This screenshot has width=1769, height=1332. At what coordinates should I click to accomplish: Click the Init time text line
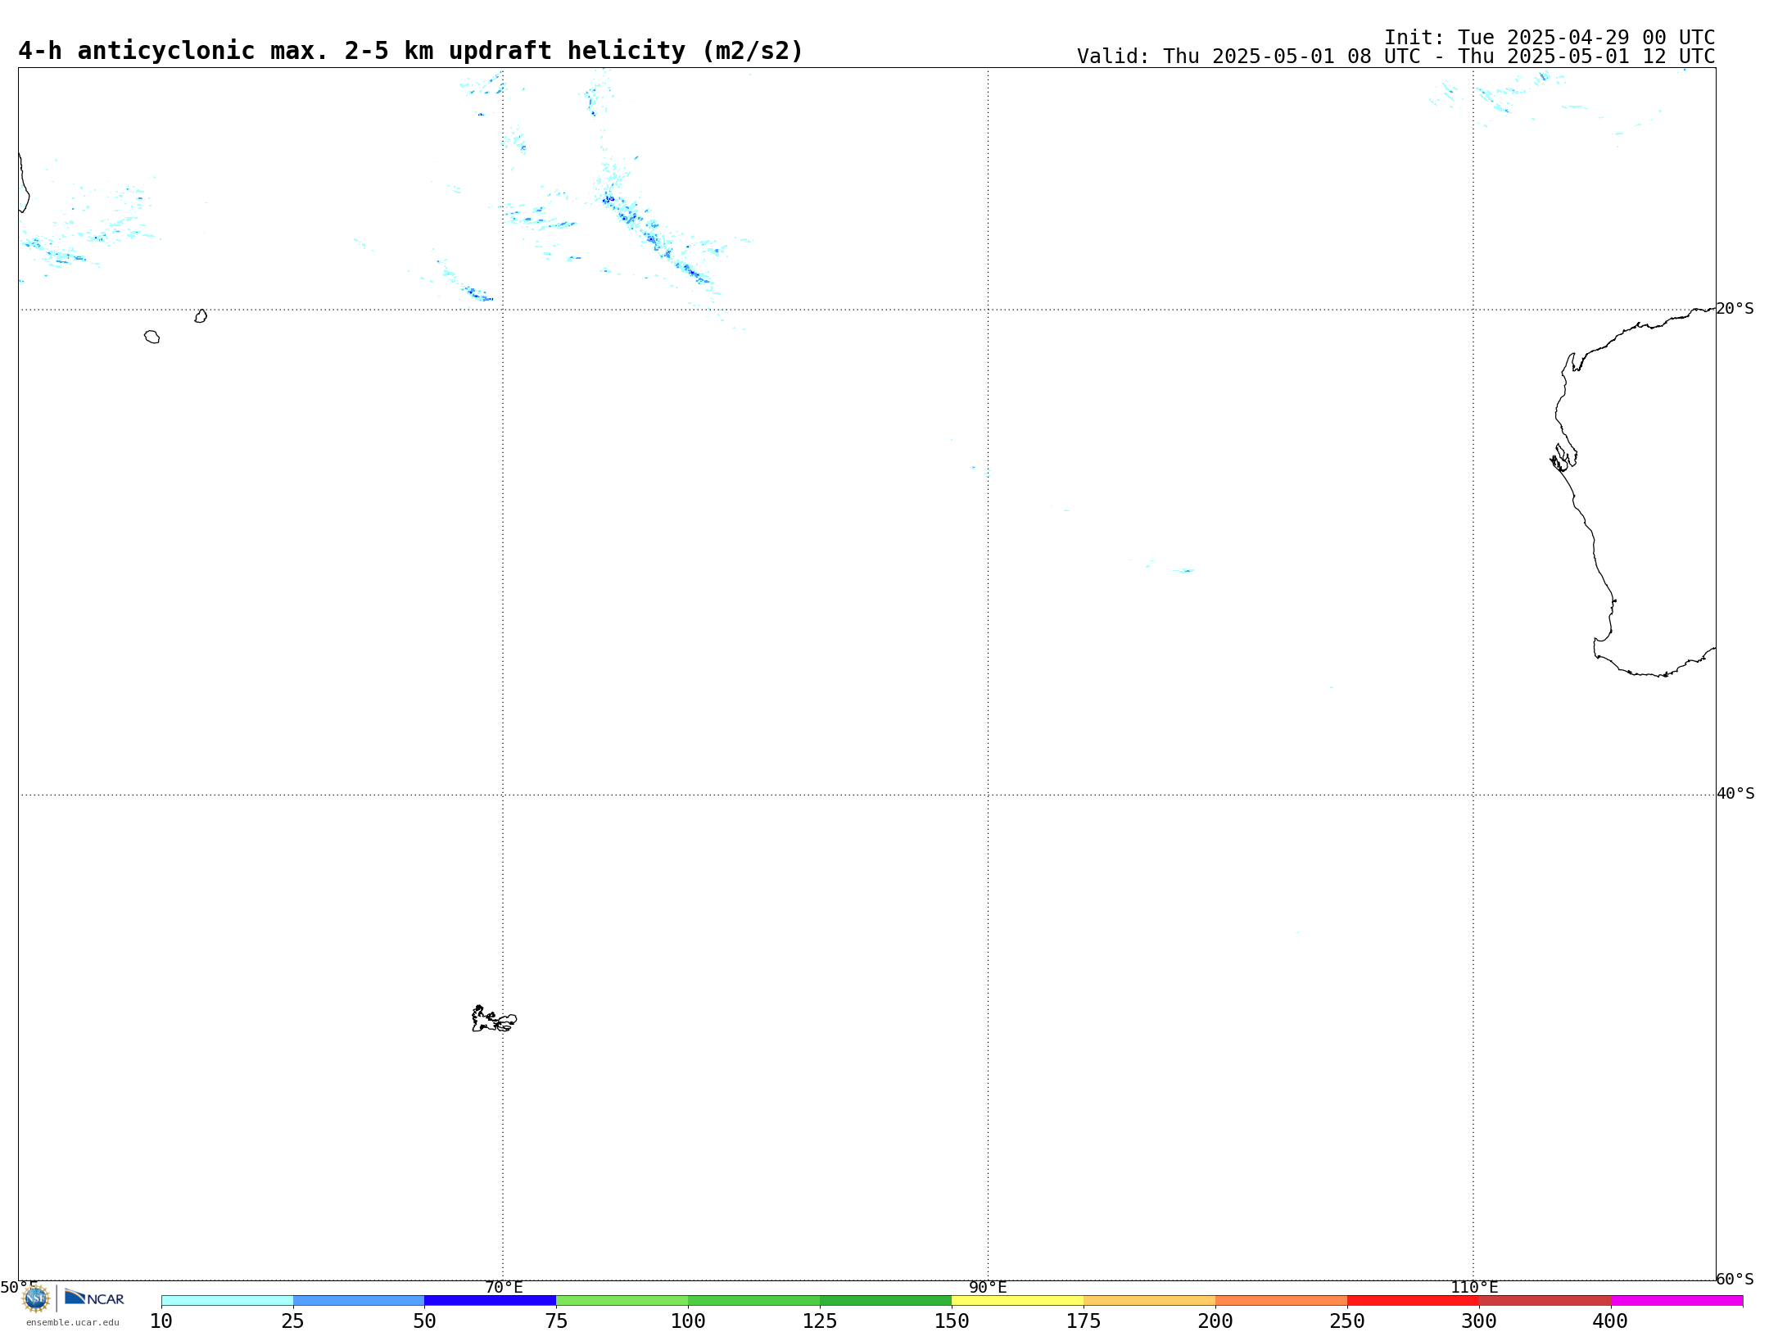[1550, 38]
